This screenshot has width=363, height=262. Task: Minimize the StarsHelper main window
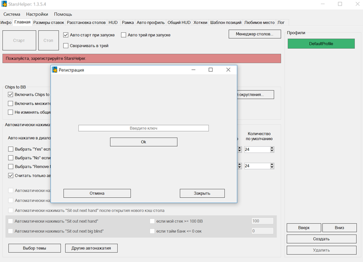323,4
